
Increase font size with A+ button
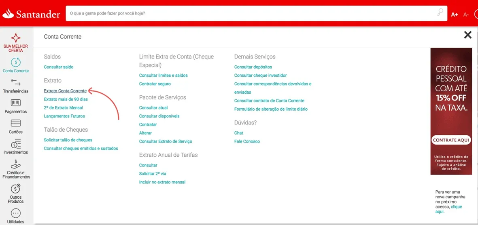point(455,14)
